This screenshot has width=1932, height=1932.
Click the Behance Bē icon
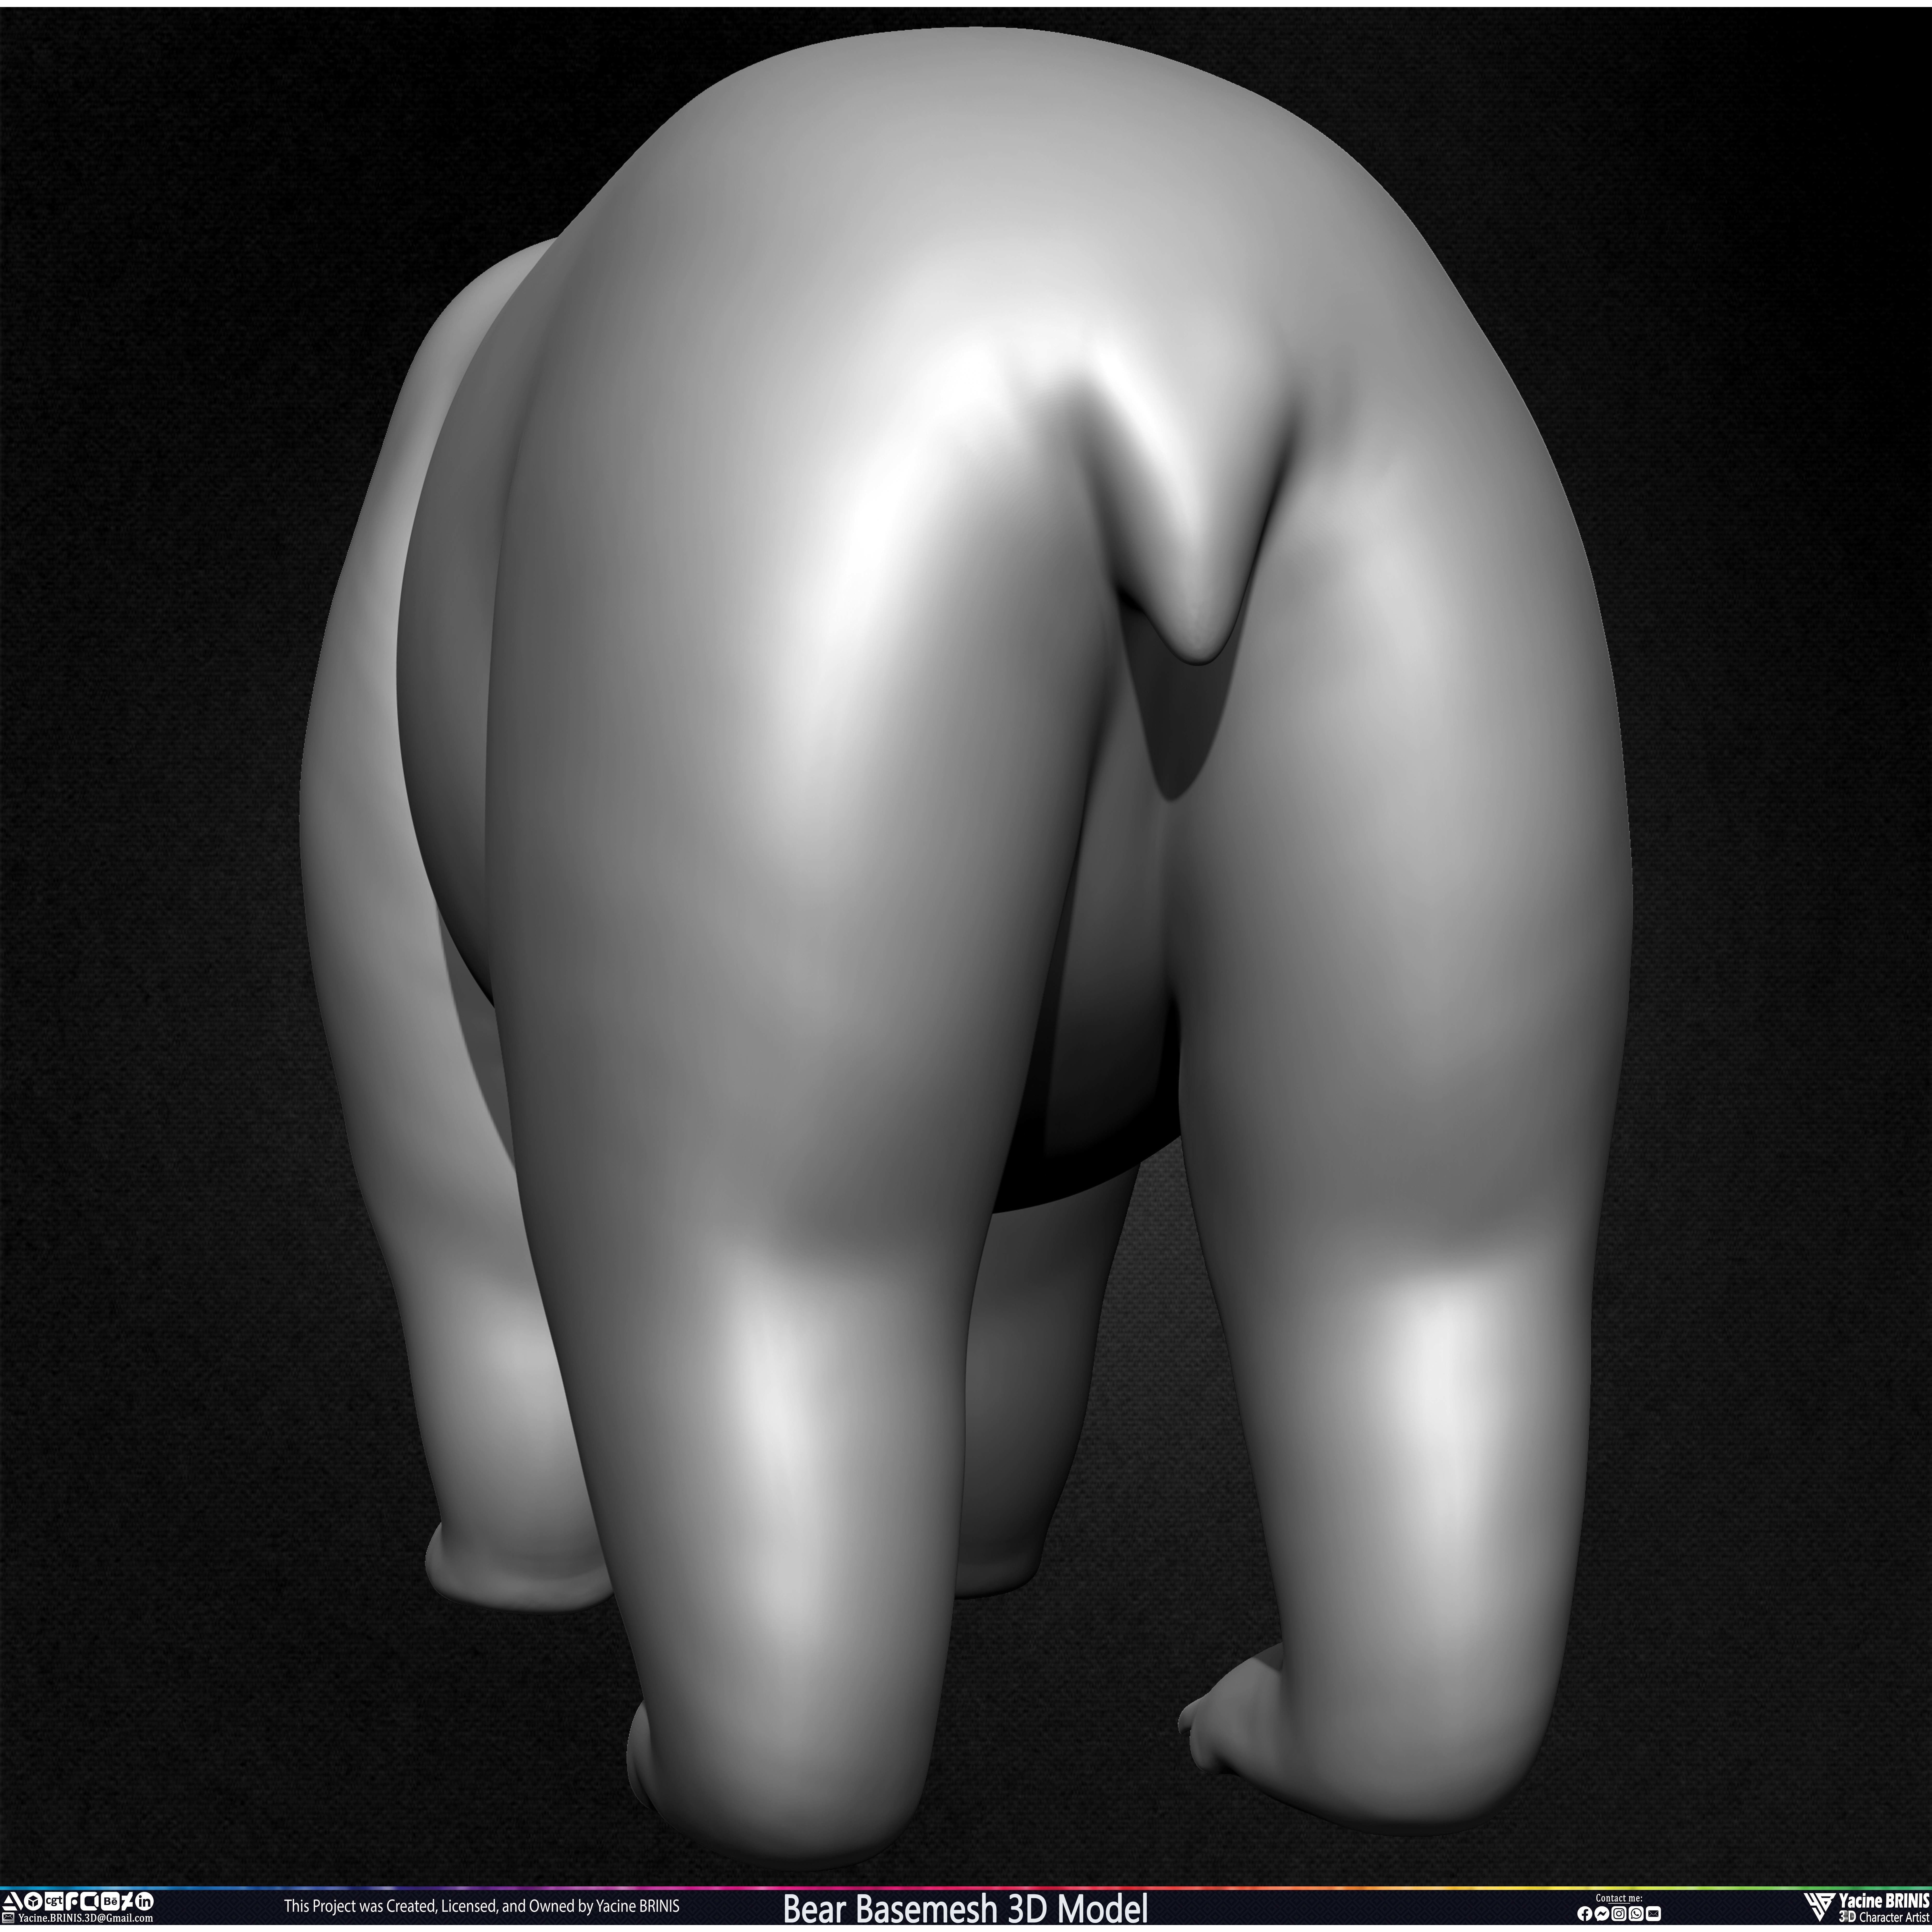(110, 1901)
